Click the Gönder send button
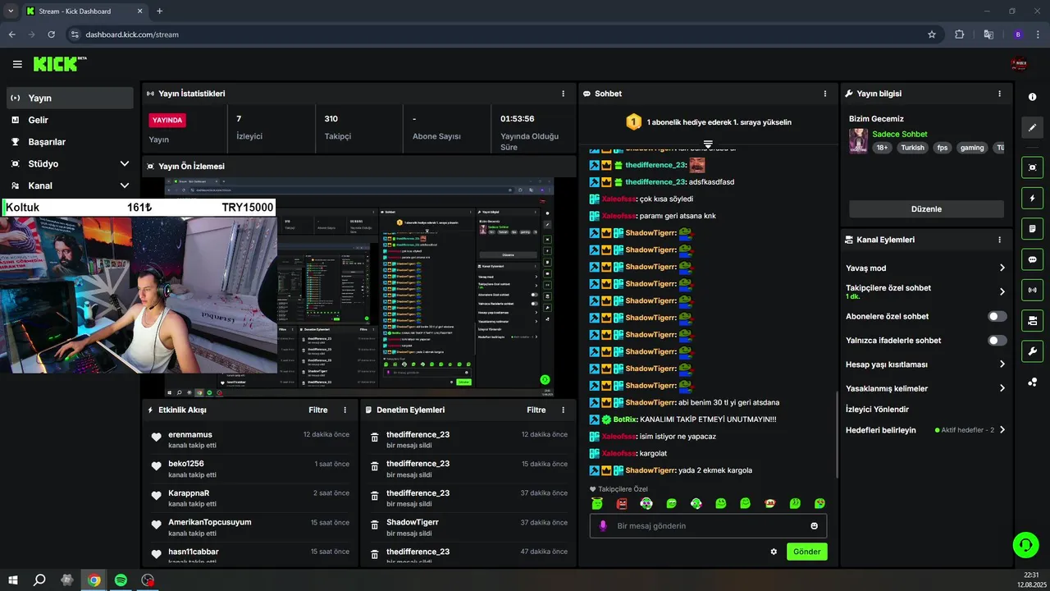 [806, 552]
